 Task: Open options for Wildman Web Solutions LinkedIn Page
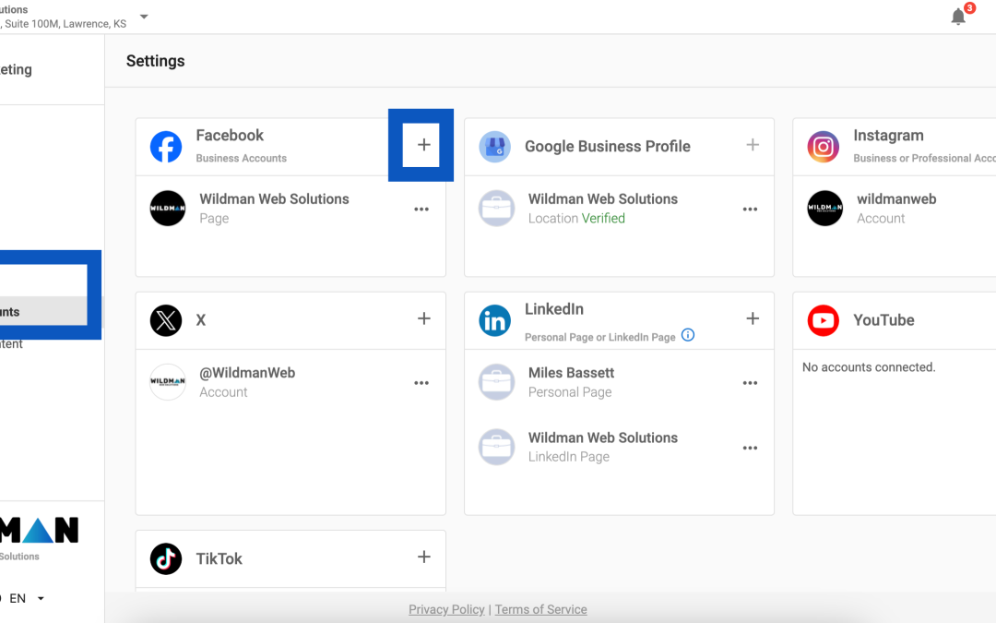point(750,449)
